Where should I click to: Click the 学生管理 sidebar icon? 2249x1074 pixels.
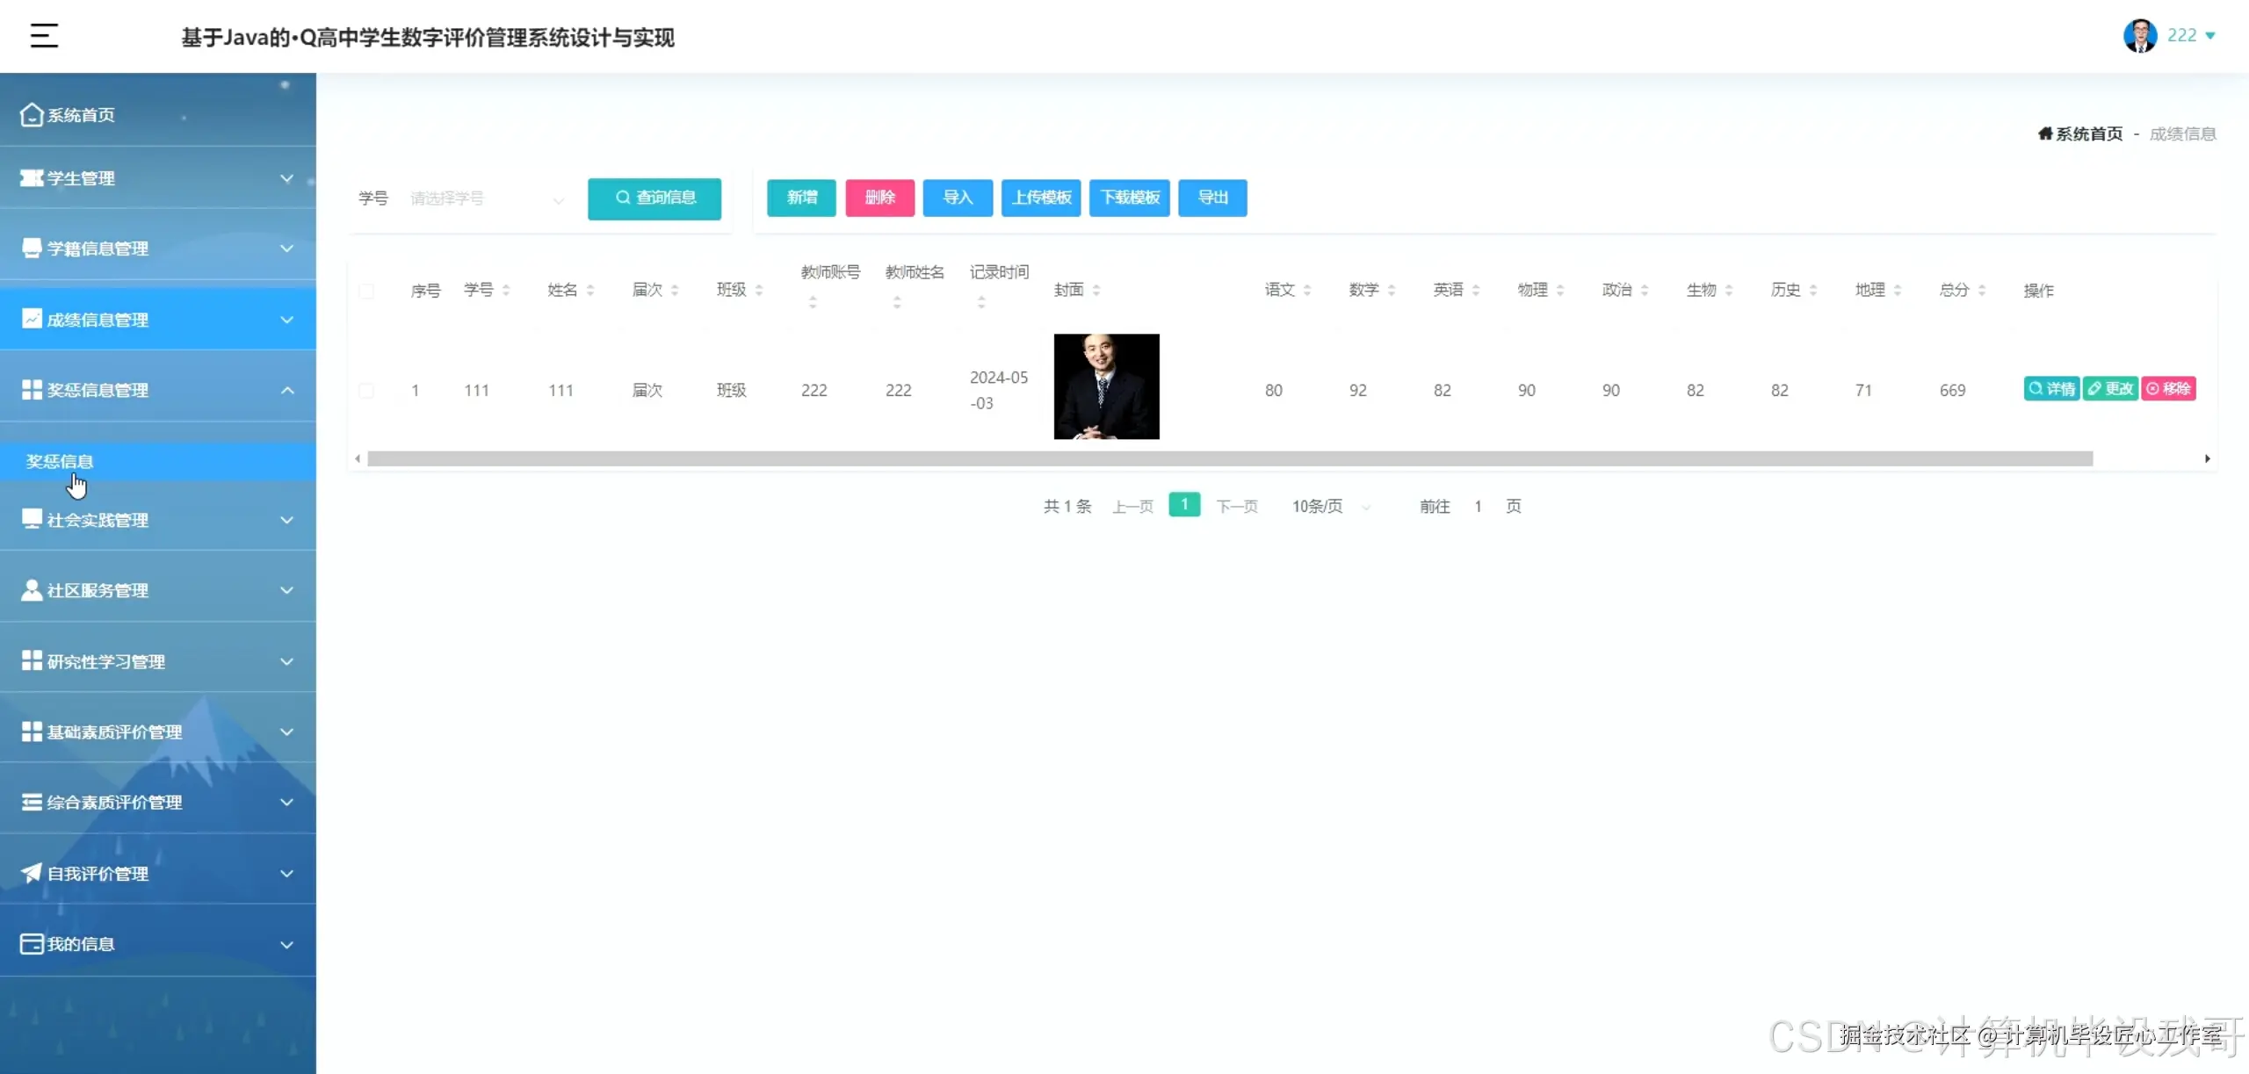pyautogui.click(x=32, y=178)
